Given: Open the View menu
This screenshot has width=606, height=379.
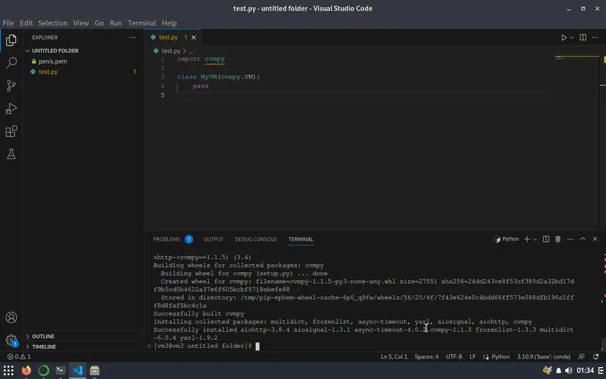Looking at the screenshot, I should pos(81,23).
